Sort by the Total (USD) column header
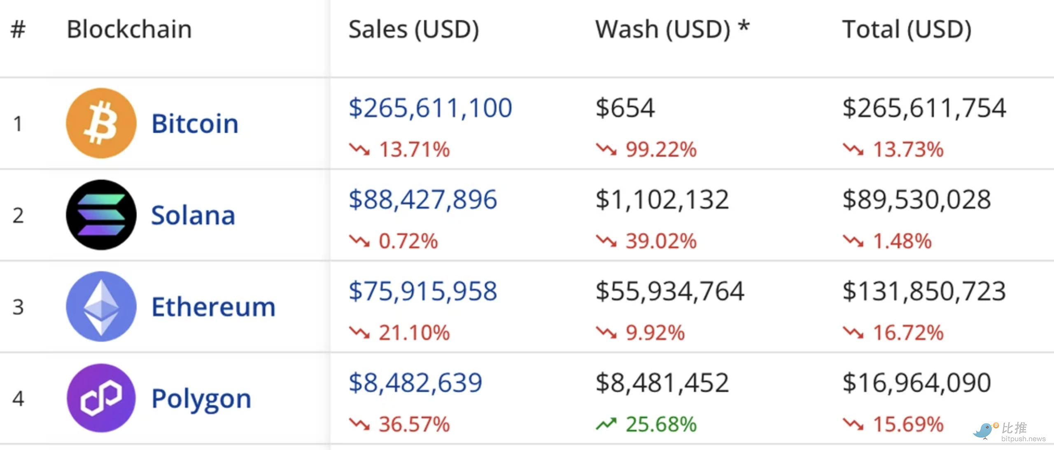1054x450 pixels. [x=907, y=30]
